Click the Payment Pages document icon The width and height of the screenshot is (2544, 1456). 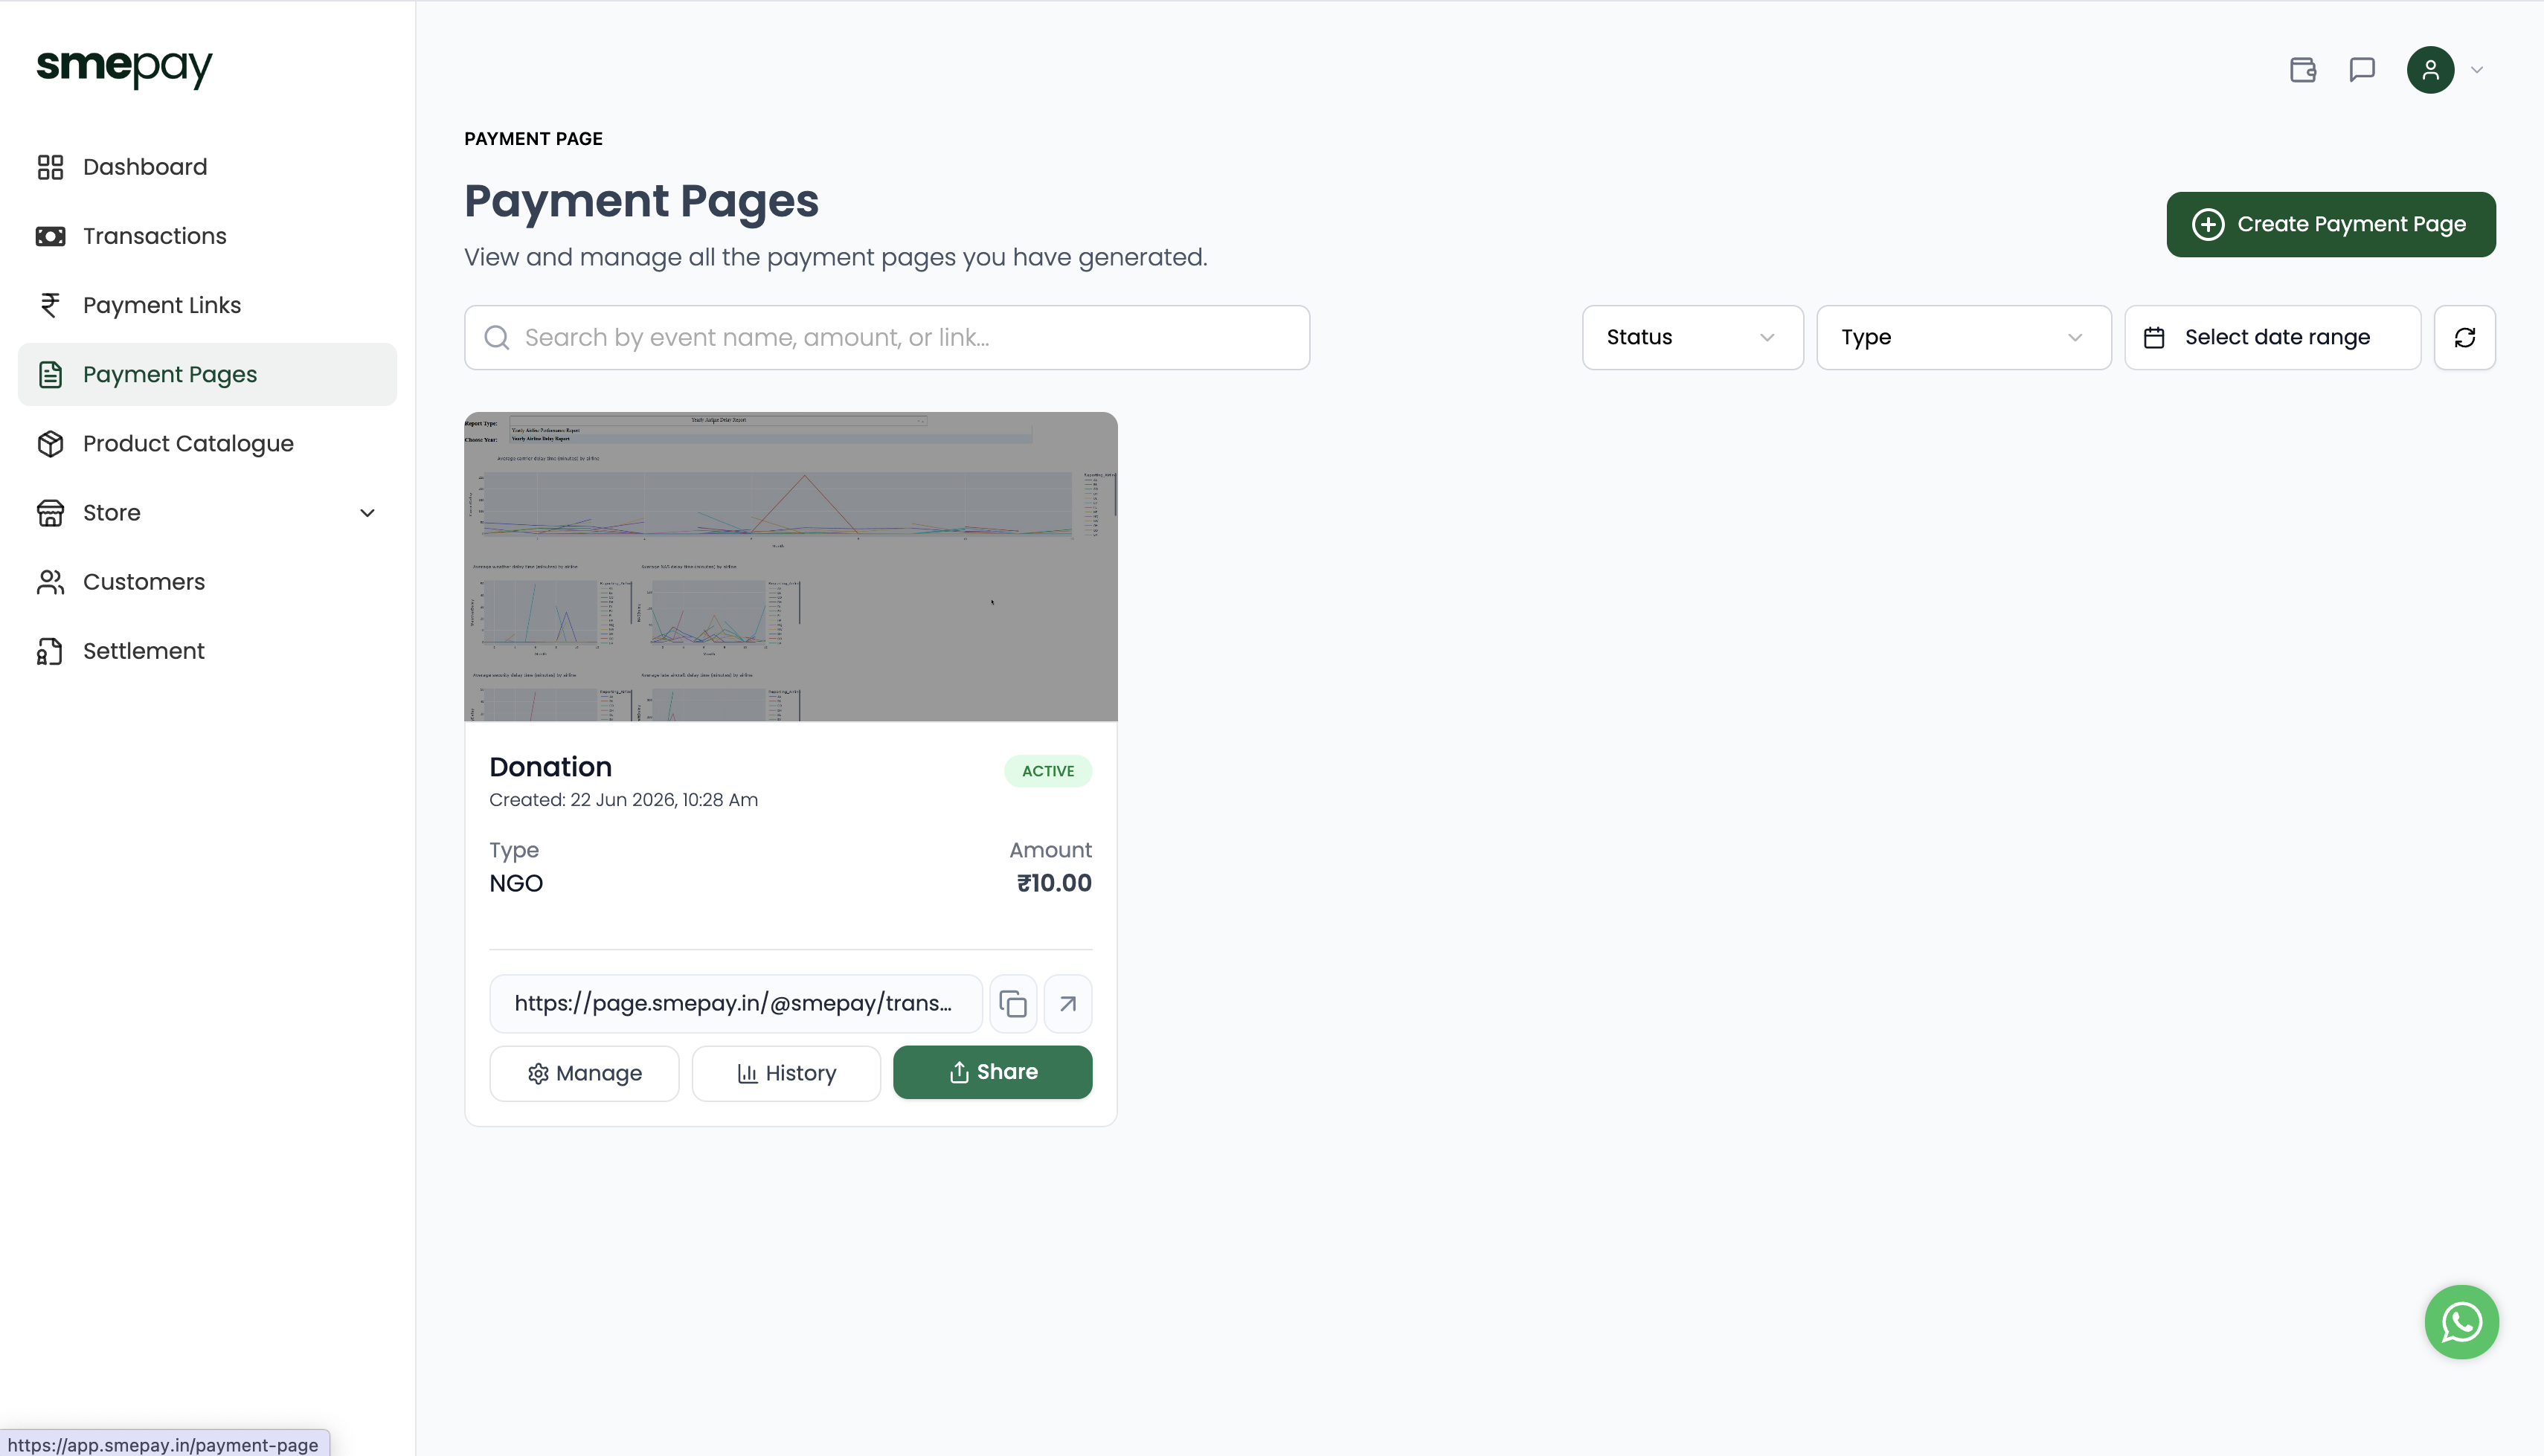(50, 374)
